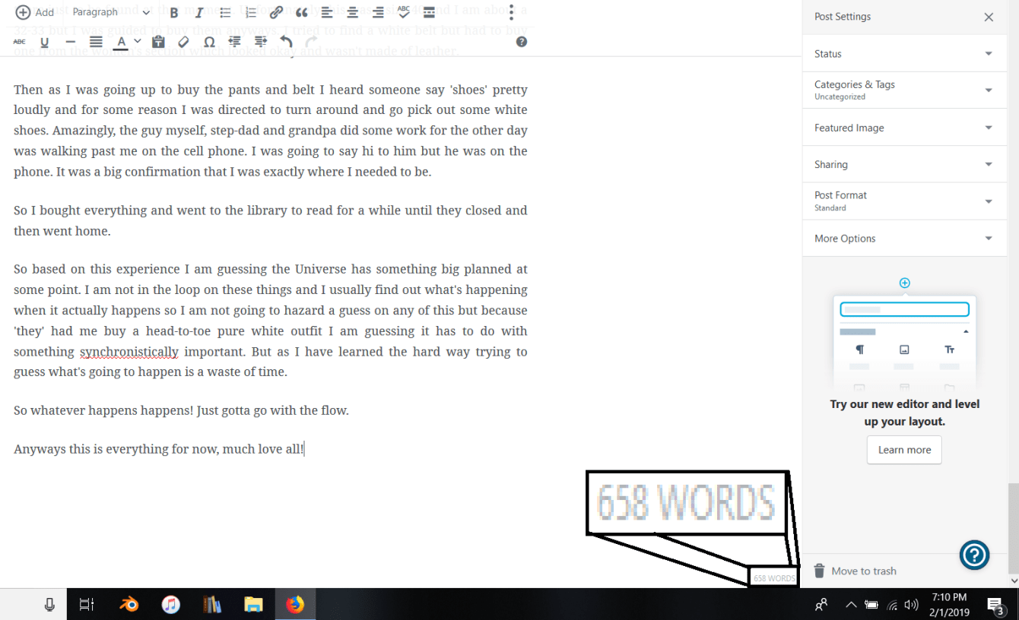The height and width of the screenshot is (620, 1019).
Task: Toggle underline formatting
Action: [45, 43]
